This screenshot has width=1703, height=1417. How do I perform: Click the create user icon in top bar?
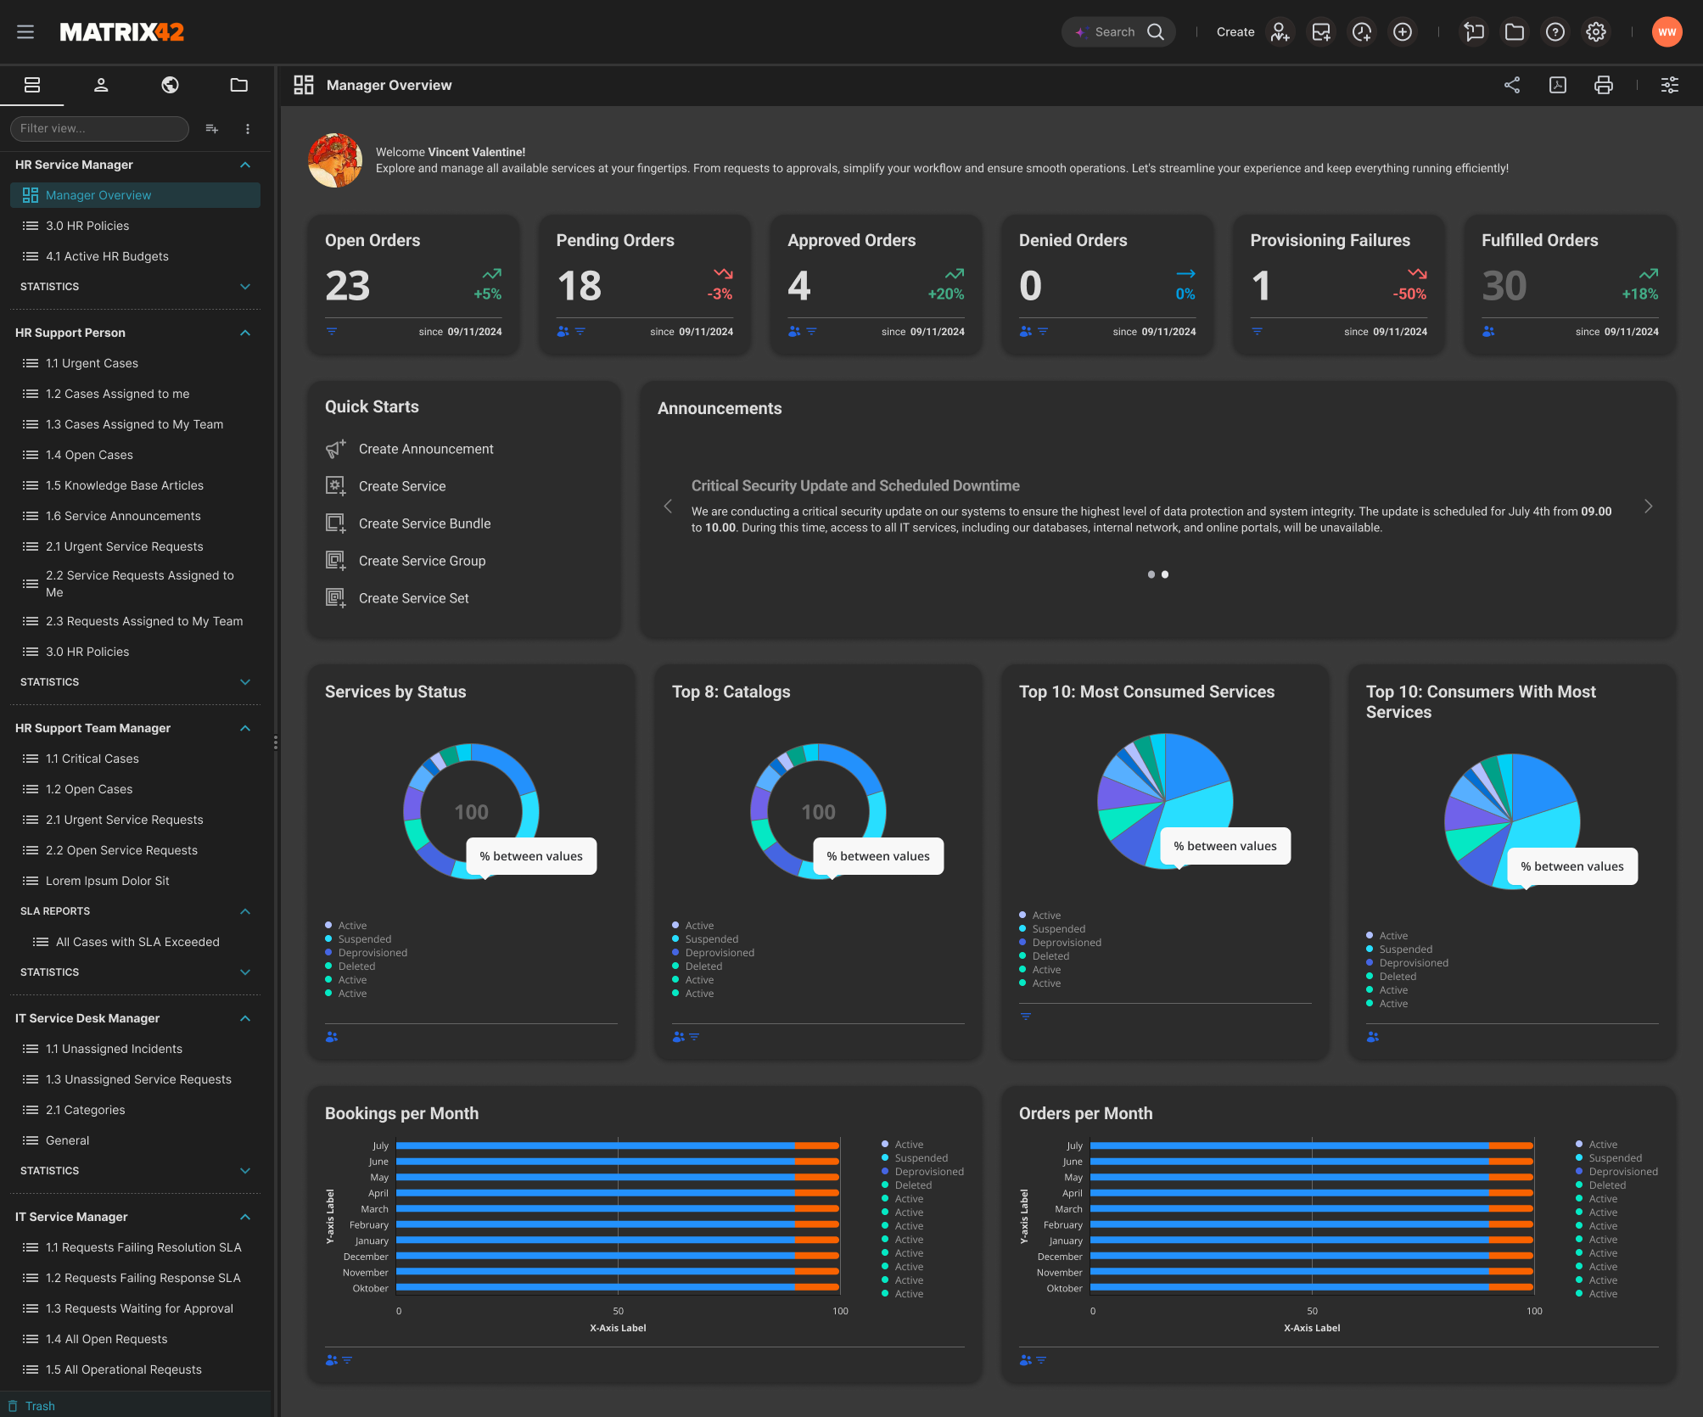[1280, 32]
